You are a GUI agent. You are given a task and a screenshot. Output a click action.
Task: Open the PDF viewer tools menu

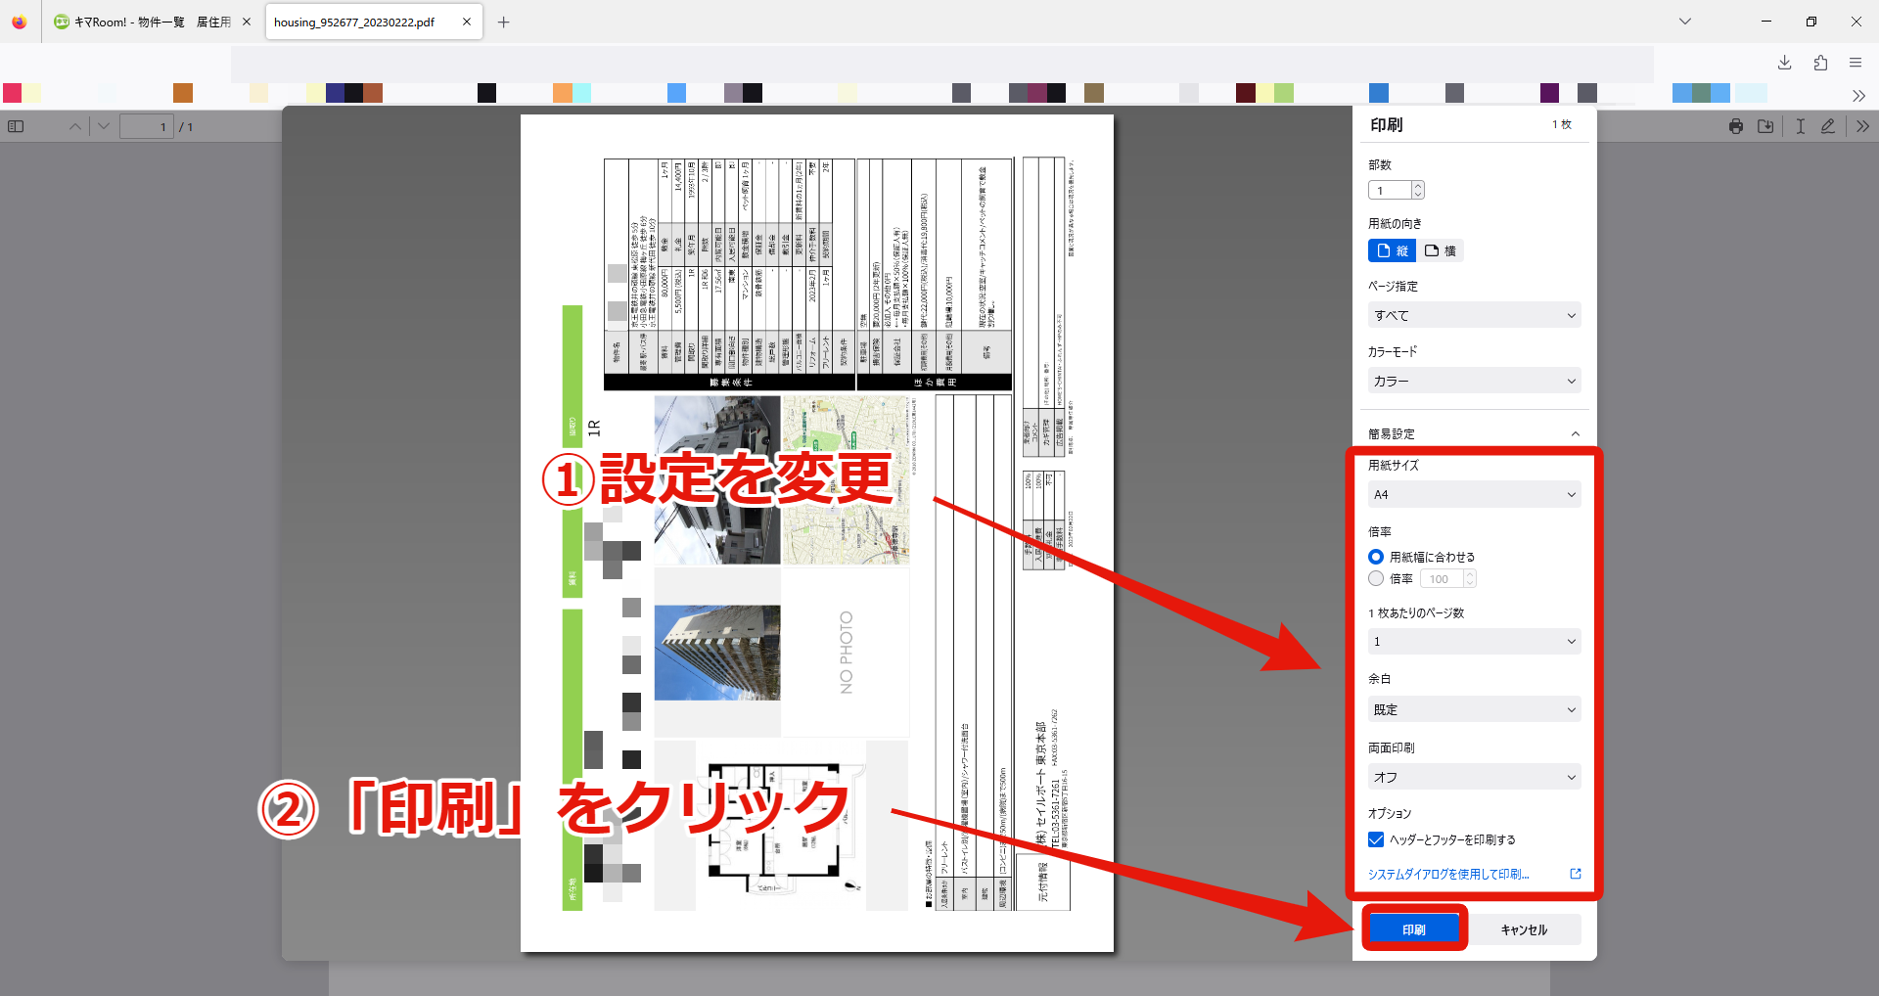point(1862,126)
